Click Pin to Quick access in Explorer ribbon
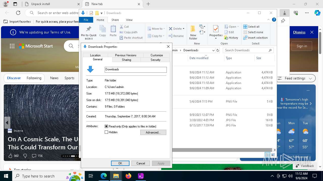Image resolution: width=323 pixels, height=181 pixels. point(89,32)
